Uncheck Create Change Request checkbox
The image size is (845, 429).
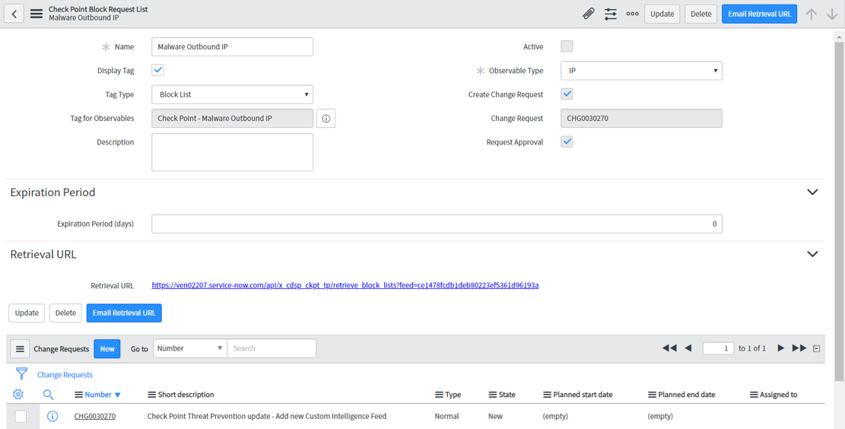pos(567,94)
